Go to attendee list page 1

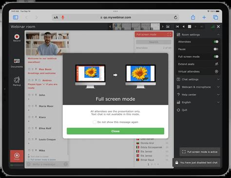click(148, 164)
